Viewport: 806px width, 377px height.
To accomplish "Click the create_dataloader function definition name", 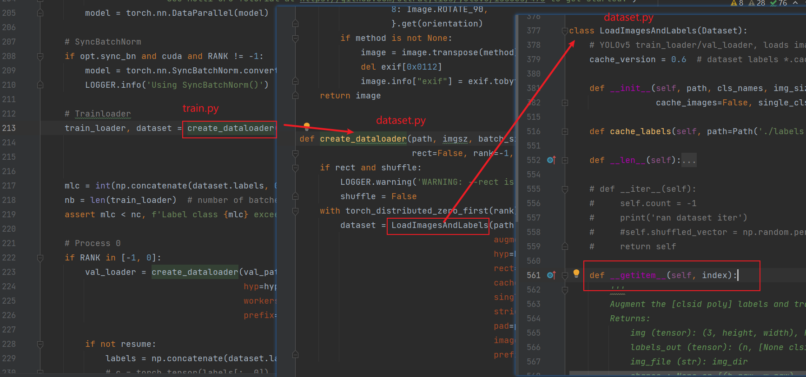I will pyautogui.click(x=363, y=139).
